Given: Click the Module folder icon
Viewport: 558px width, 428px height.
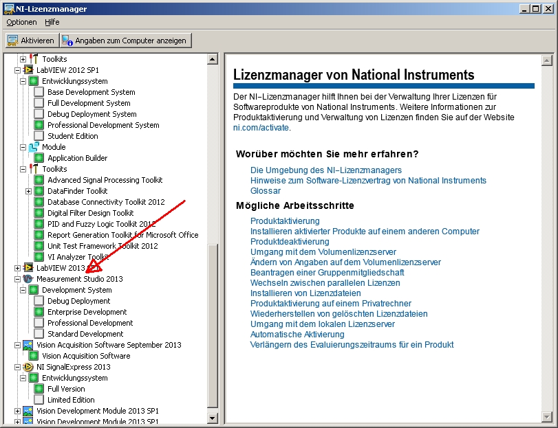Looking at the screenshot, I should coord(34,147).
